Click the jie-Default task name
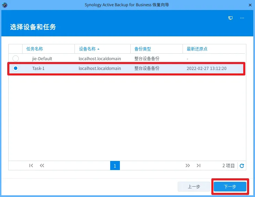Viewport: 255px width, 197px height. (x=42, y=59)
